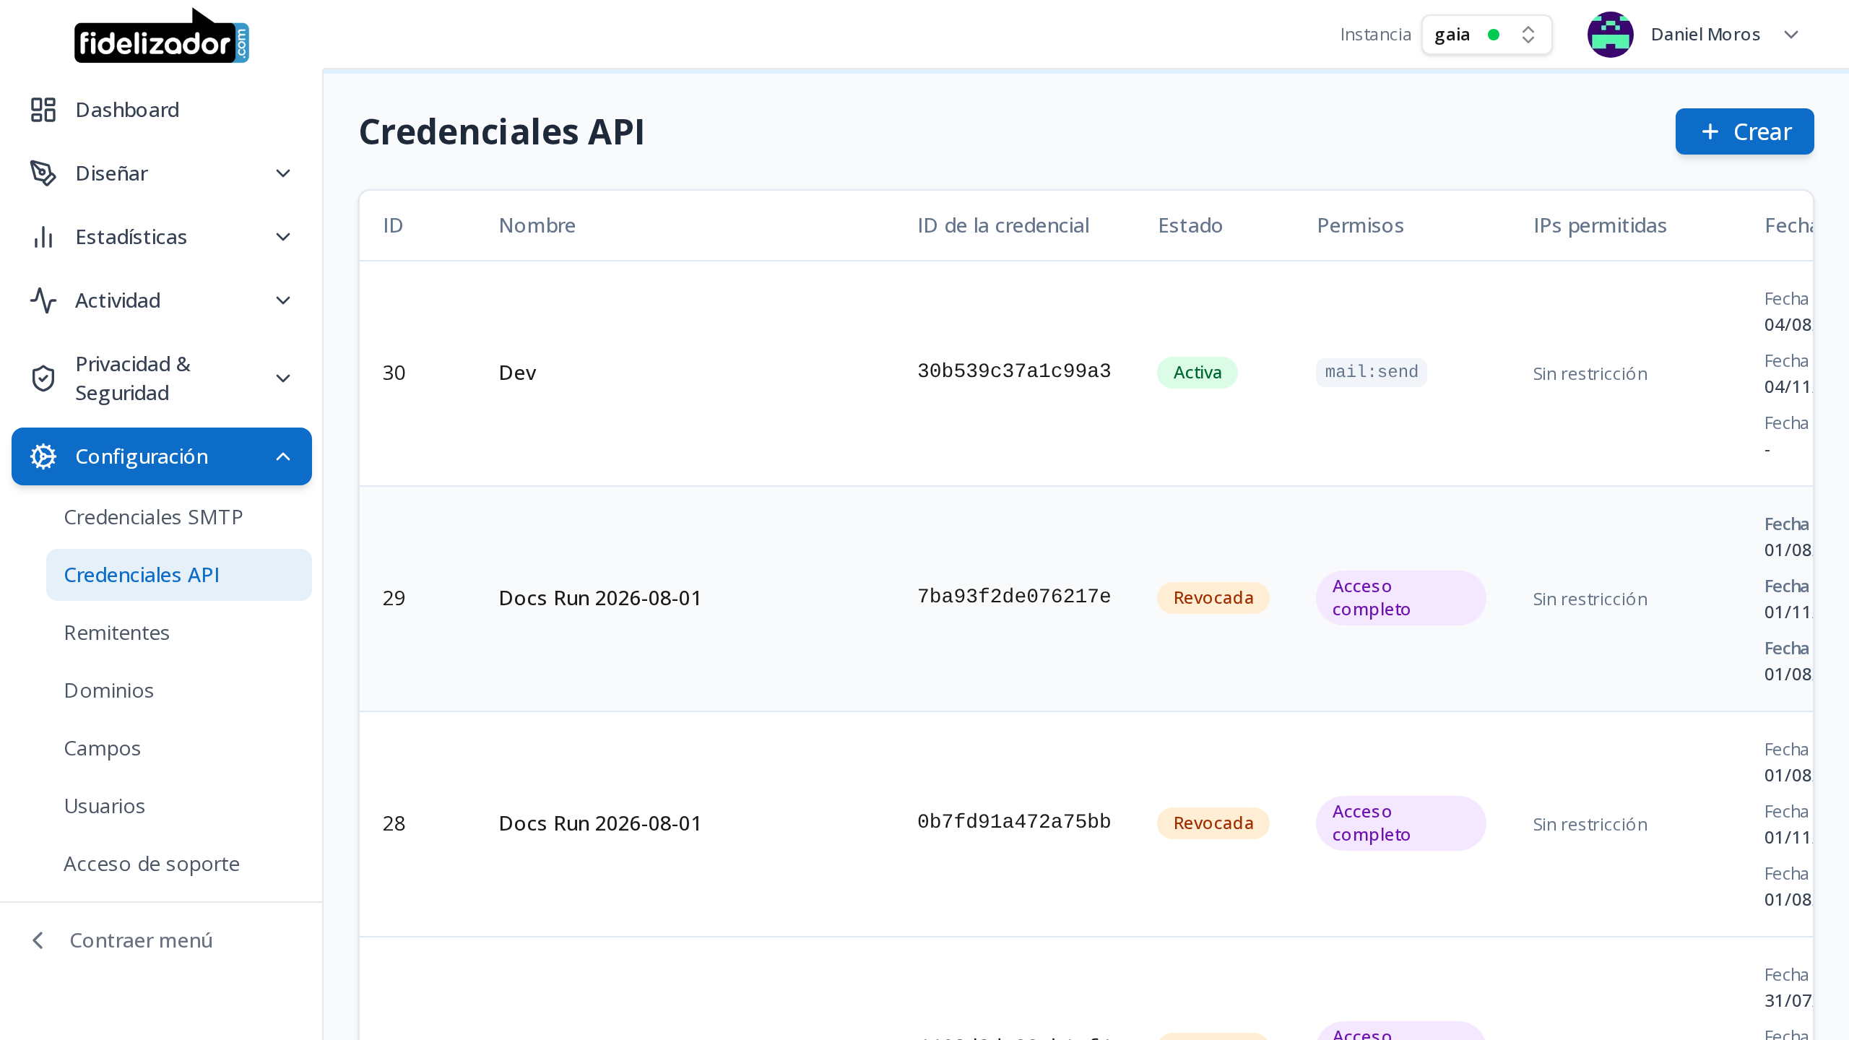This screenshot has height=1040, width=1849.
Task: Open Usuarios submenu item
Action: pyautogui.click(x=179, y=806)
